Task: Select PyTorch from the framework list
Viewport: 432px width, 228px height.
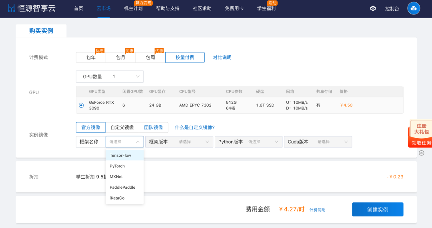Action: click(124, 166)
